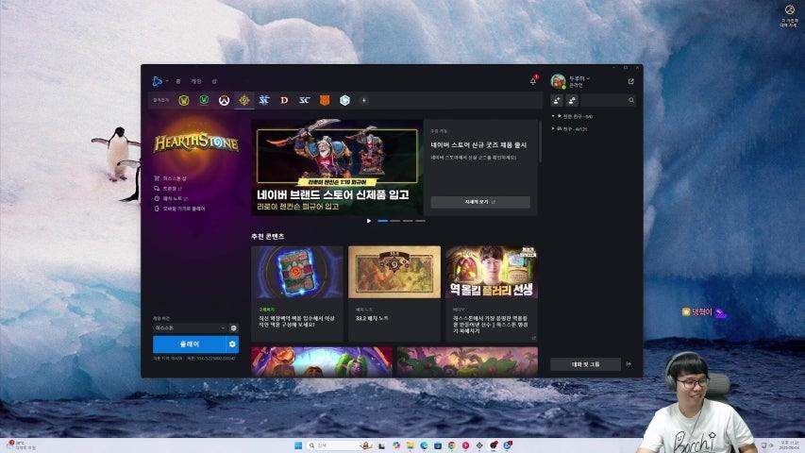
Task: Open the taskbar clock and date
Action: (x=790, y=445)
